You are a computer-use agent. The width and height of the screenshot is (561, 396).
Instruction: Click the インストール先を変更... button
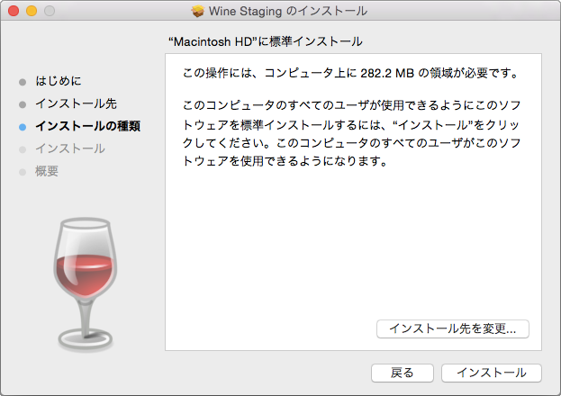453,328
